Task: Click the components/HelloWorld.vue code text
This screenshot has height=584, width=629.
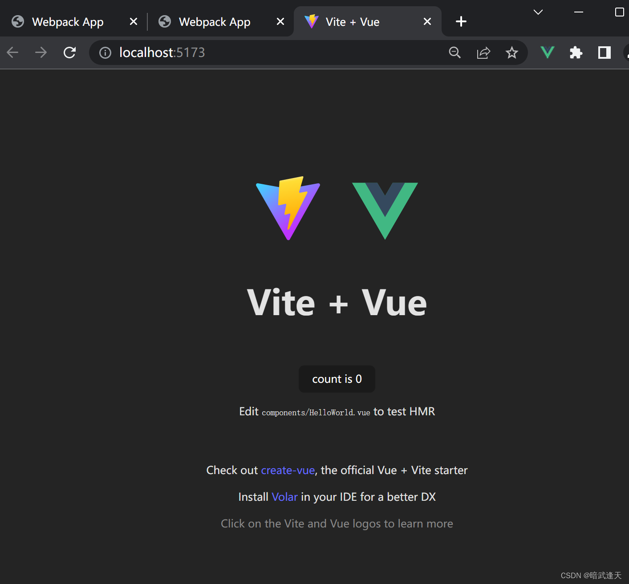Action: click(x=316, y=413)
